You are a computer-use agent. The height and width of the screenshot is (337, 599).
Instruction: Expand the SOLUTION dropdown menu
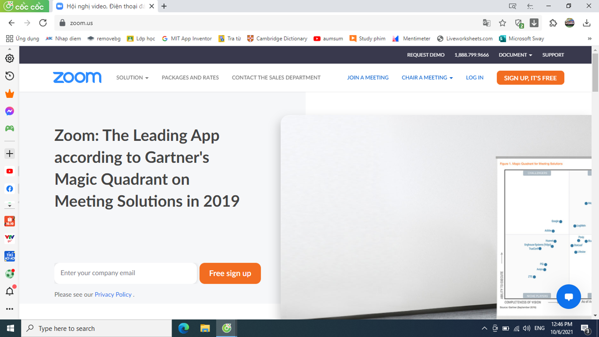132,78
